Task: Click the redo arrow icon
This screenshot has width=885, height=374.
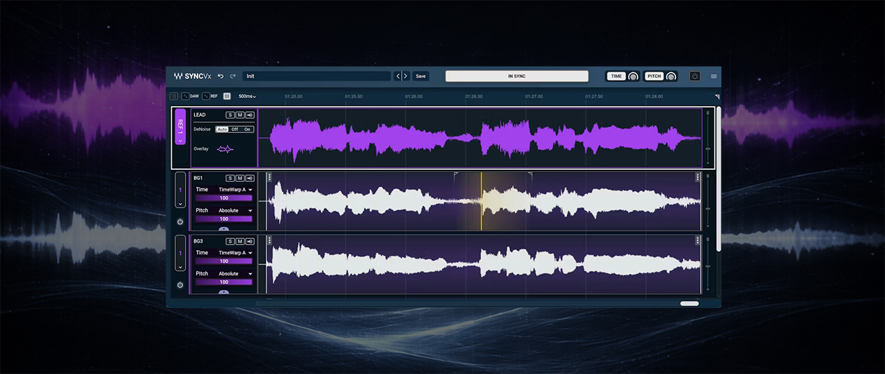Action: pyautogui.click(x=233, y=76)
